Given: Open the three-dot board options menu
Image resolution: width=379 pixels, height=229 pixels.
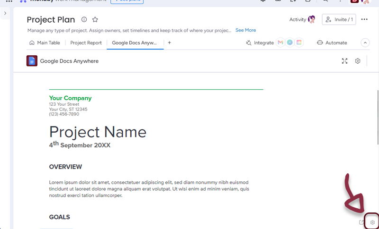Looking at the screenshot, I should tap(364, 19).
